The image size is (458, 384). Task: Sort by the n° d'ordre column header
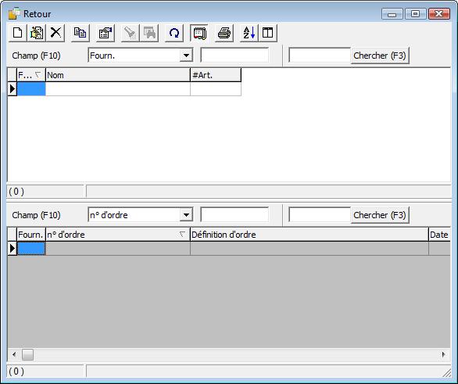[118, 235]
